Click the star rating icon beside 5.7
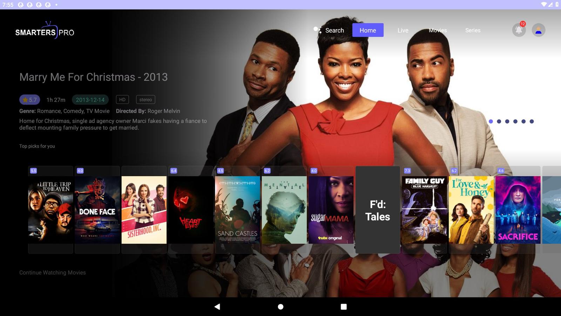This screenshot has width=561, height=316. pos(25,100)
